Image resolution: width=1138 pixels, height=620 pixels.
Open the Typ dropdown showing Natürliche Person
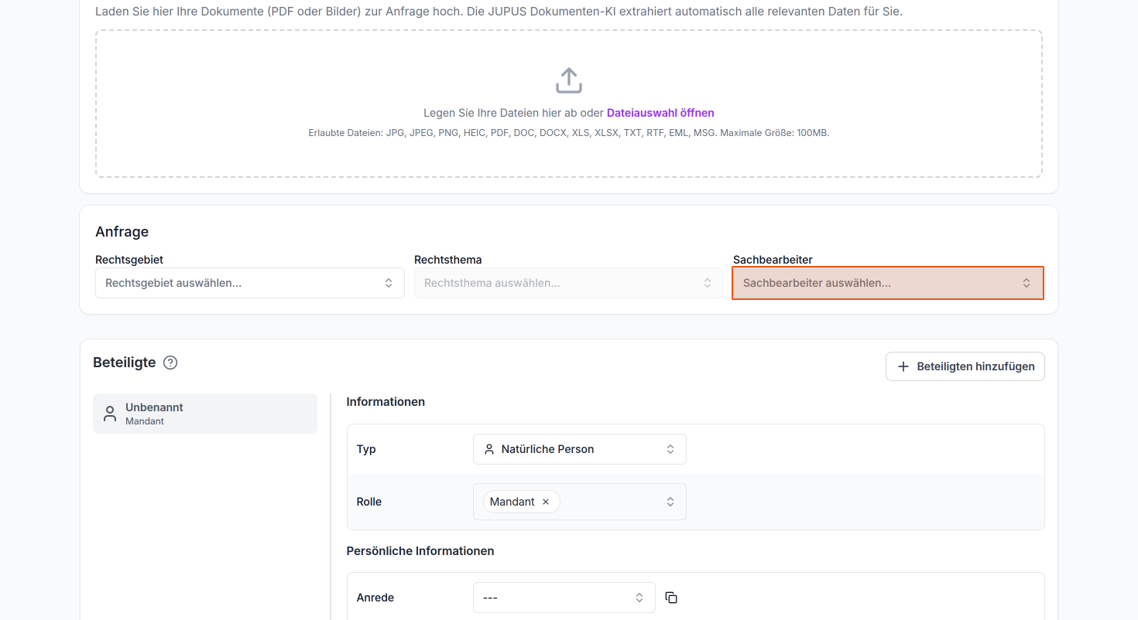(x=580, y=449)
